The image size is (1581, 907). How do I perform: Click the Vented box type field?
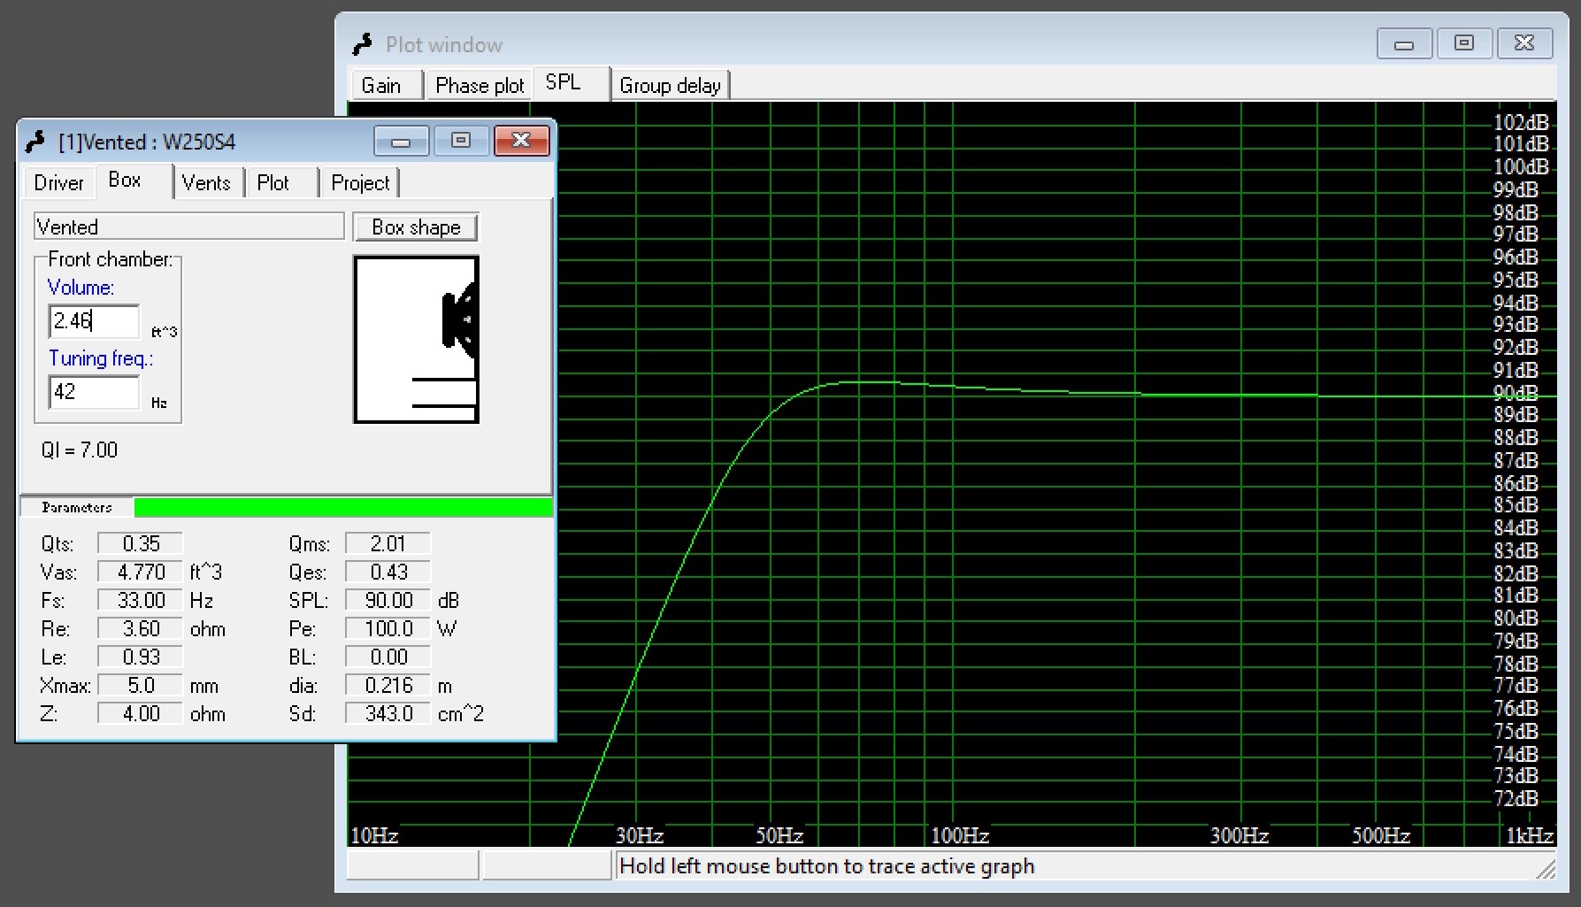188,227
